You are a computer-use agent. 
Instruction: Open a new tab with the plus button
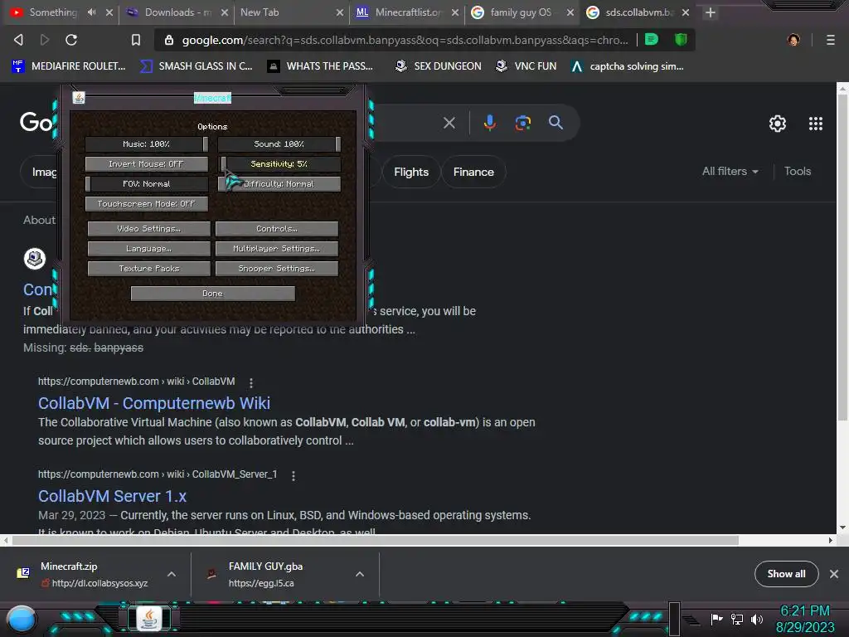tap(711, 12)
